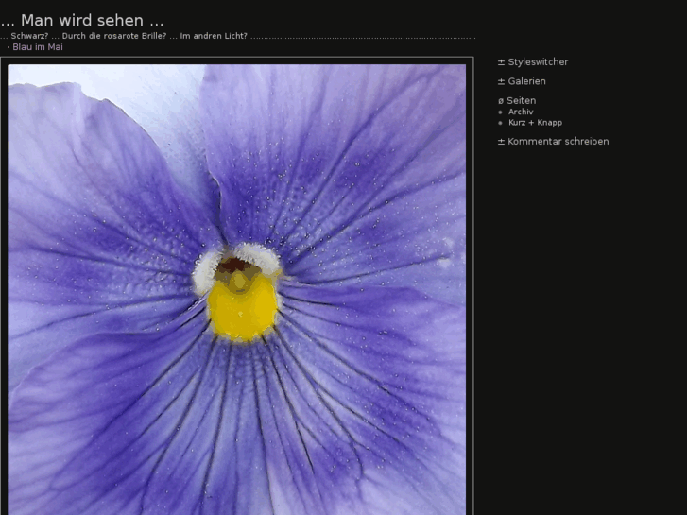Click the bullet dot next to Archiv
Viewport: 687px width, 515px height.
[x=501, y=112]
